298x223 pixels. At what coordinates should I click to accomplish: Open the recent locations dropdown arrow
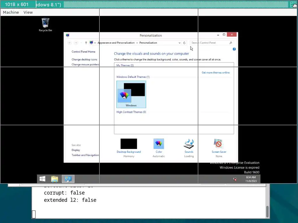click(81, 43)
